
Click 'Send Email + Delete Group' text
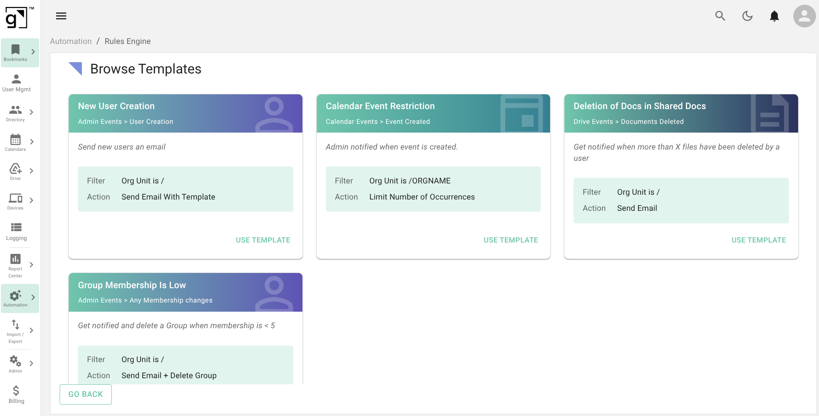tap(169, 376)
